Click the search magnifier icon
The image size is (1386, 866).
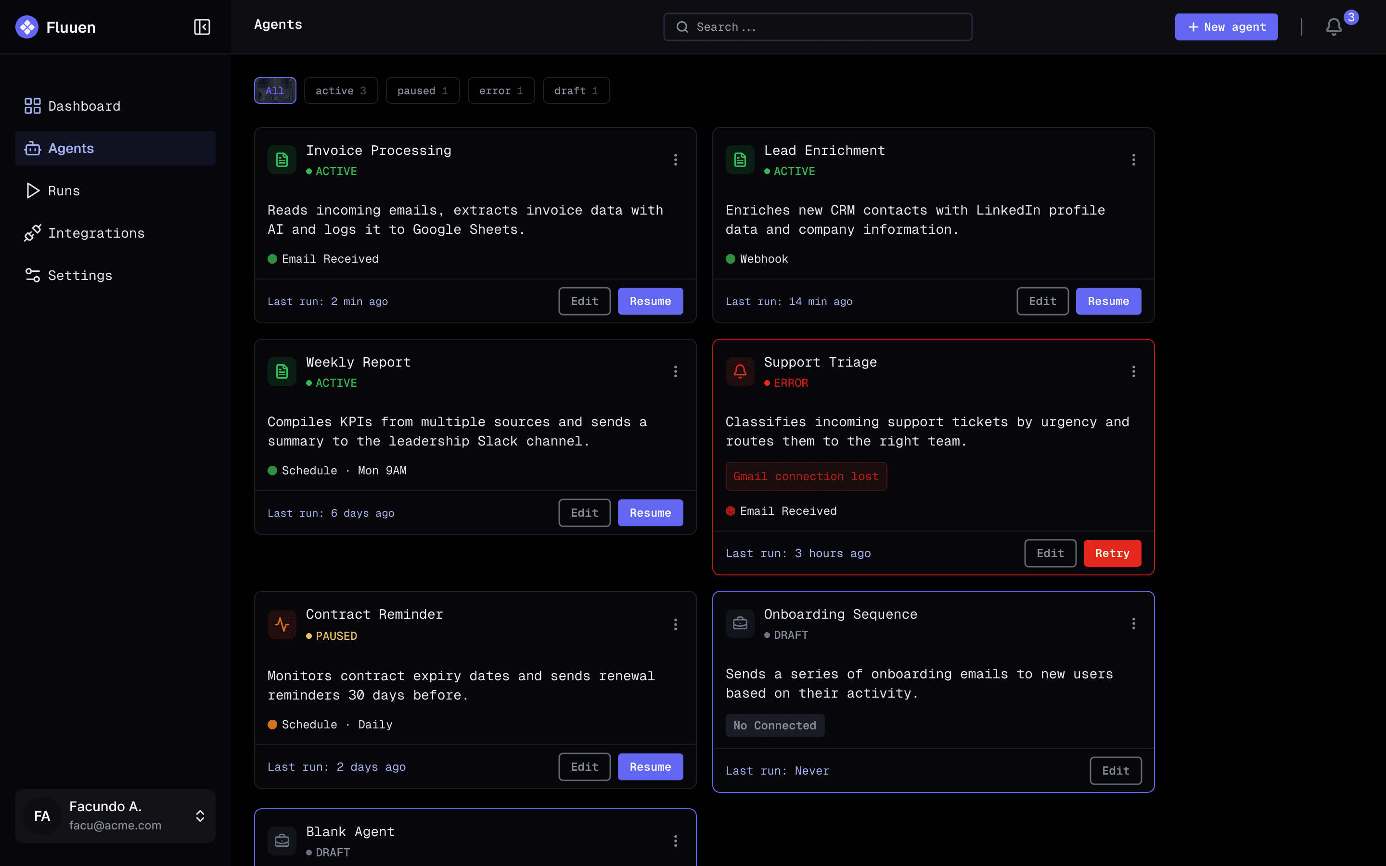coord(682,27)
